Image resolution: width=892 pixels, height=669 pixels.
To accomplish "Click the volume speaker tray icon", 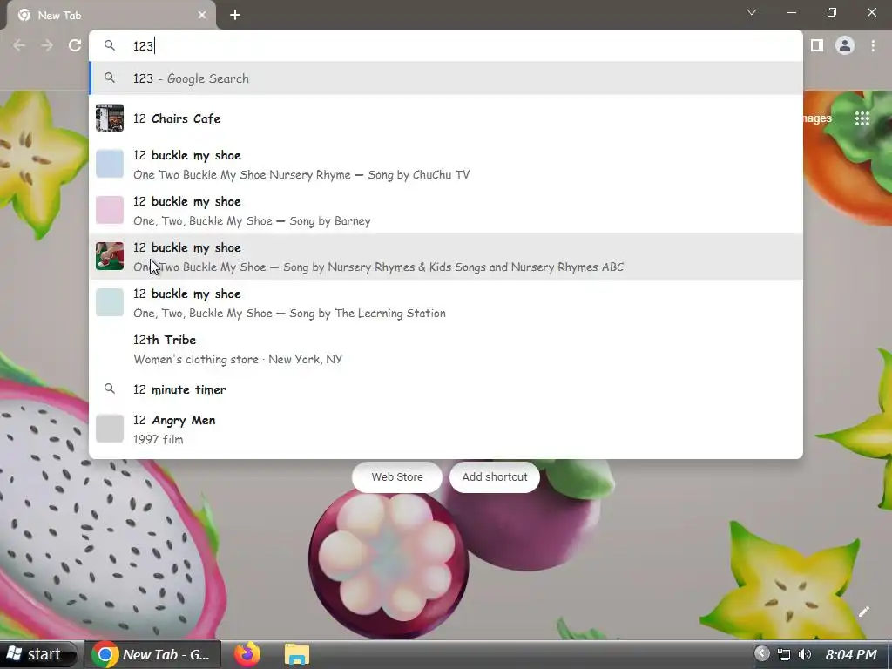I will click(804, 654).
